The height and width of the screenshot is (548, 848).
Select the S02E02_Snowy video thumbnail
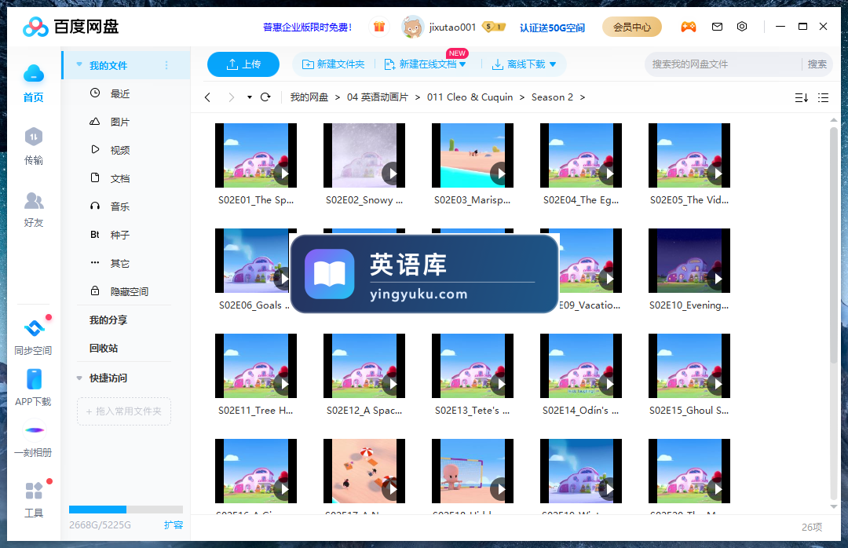tap(364, 155)
